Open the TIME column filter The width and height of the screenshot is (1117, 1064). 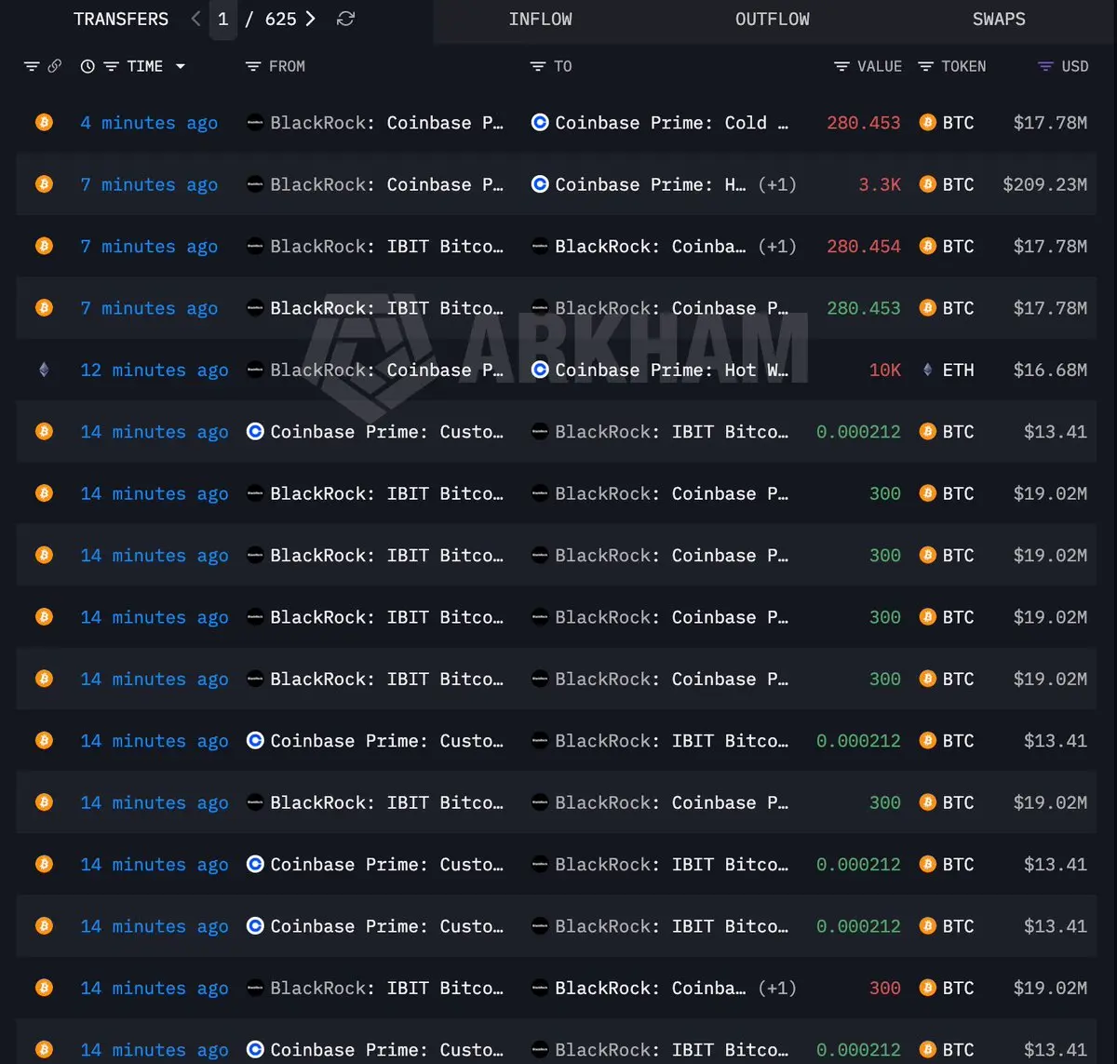(x=111, y=66)
